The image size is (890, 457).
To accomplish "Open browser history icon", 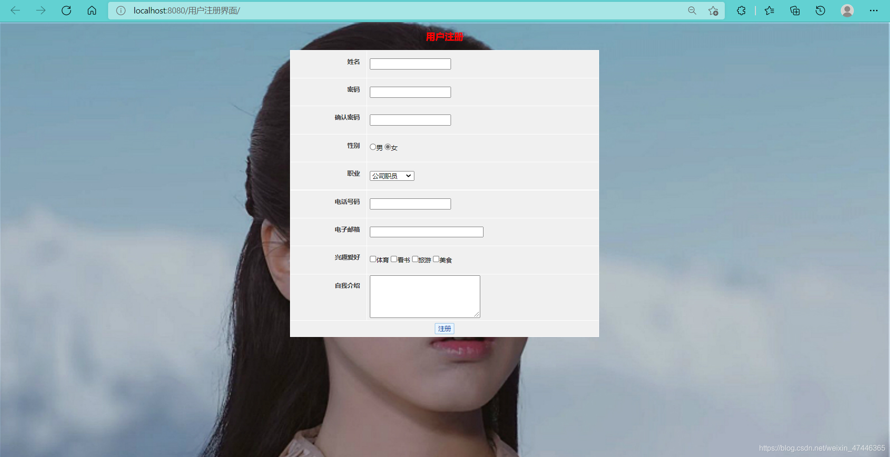I will click(820, 10).
